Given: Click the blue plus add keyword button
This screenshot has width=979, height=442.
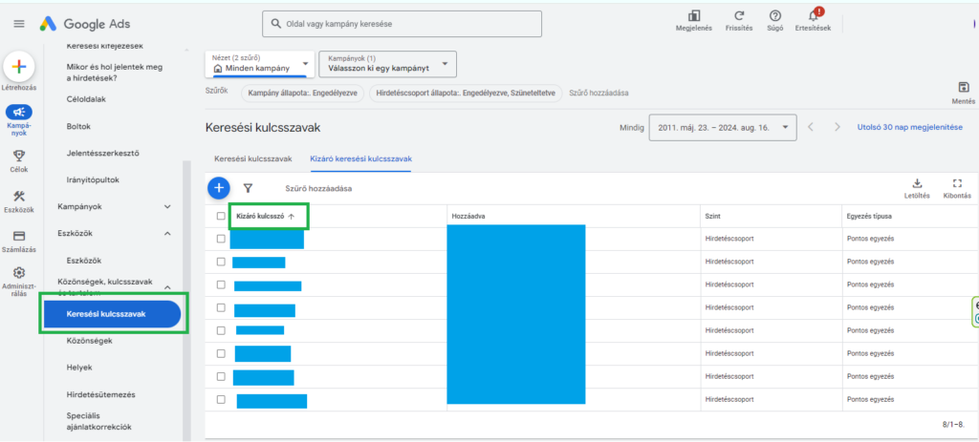Looking at the screenshot, I should coord(219,188).
